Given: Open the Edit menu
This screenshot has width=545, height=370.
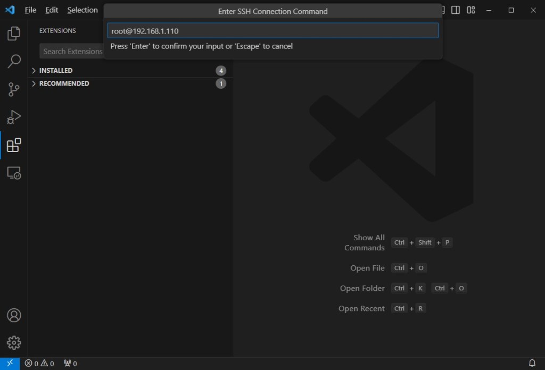Looking at the screenshot, I should point(52,10).
